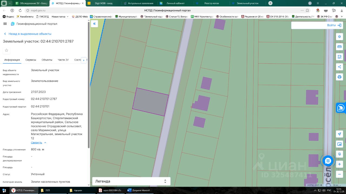Collapse the address with Свернуть

click(39, 143)
